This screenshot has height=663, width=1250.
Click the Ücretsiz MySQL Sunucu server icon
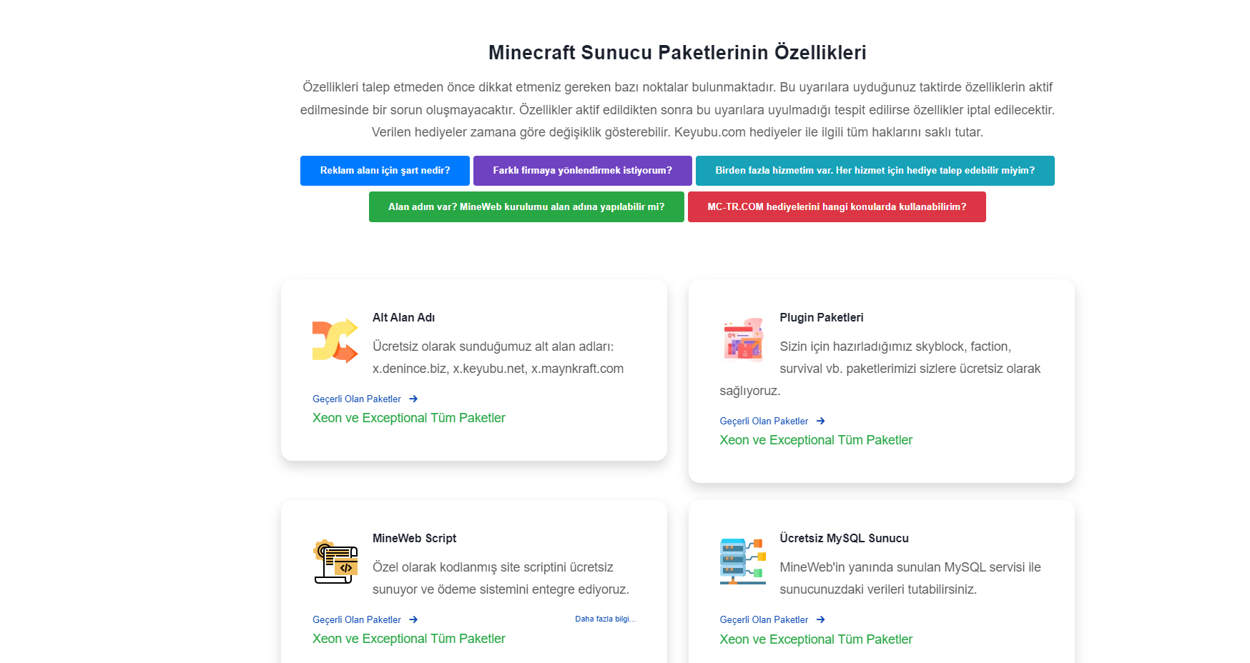click(x=743, y=562)
